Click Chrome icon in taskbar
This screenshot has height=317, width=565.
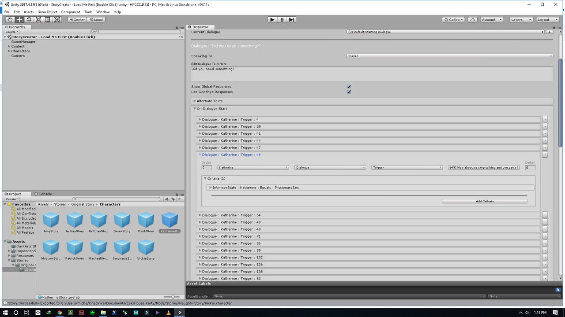coord(60,312)
